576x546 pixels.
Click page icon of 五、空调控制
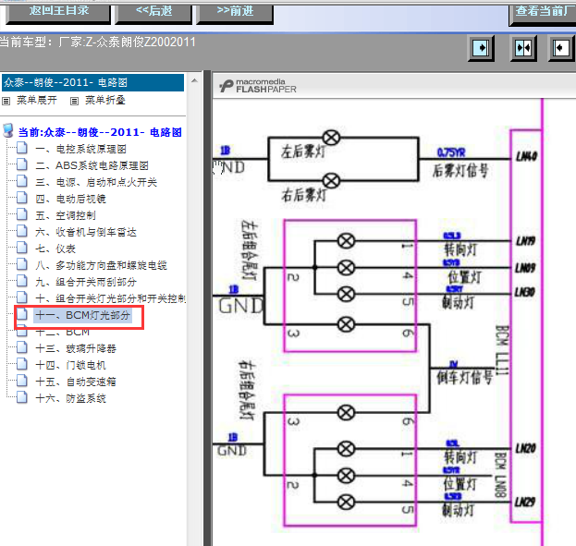(x=21, y=214)
